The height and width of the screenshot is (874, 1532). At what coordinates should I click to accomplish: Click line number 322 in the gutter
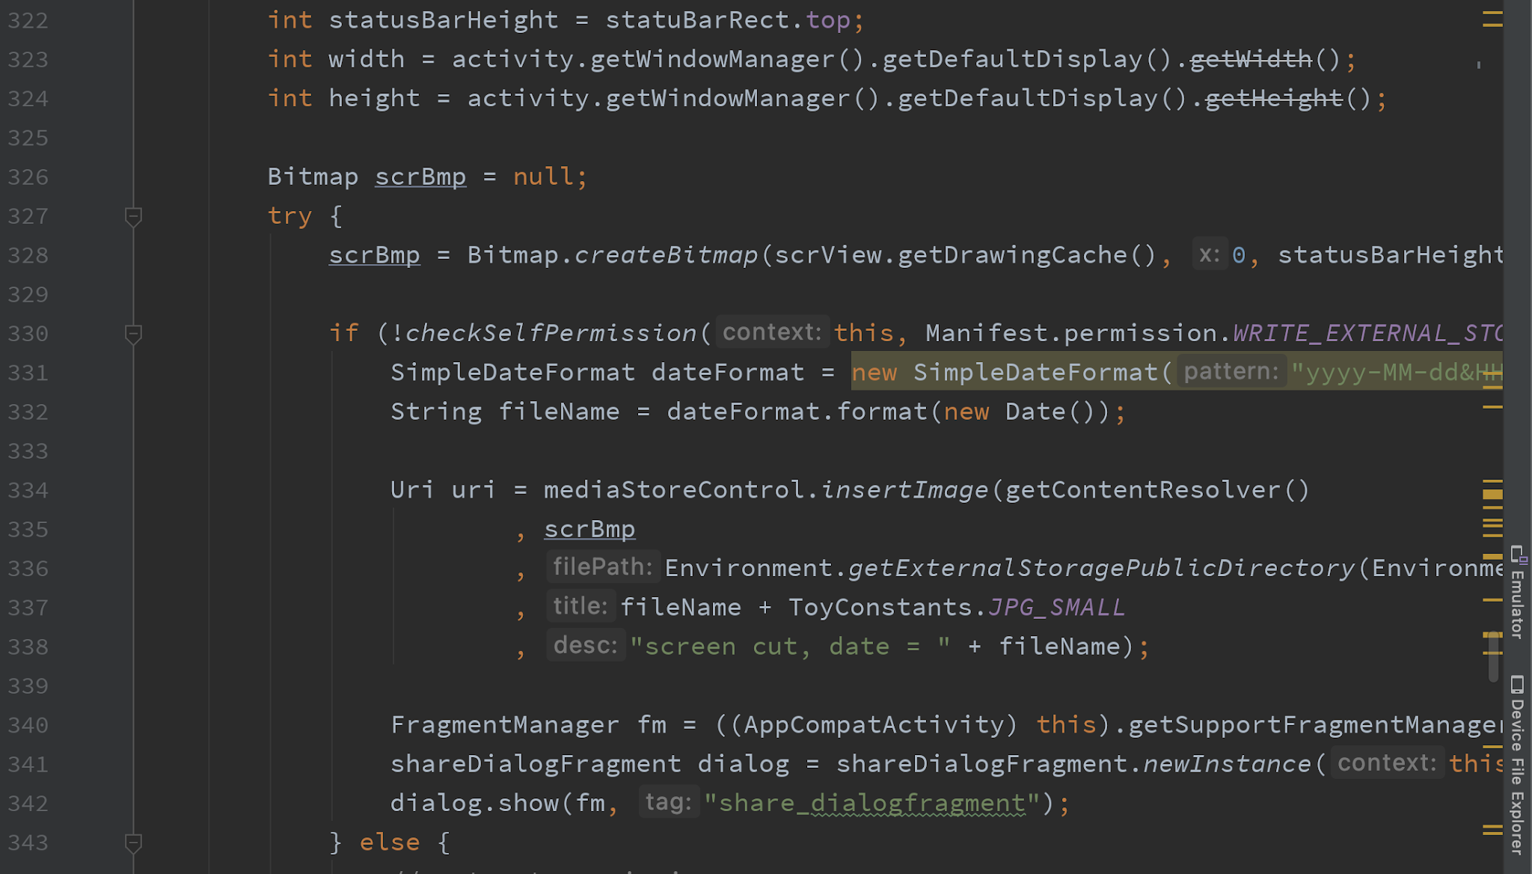pos(28,20)
